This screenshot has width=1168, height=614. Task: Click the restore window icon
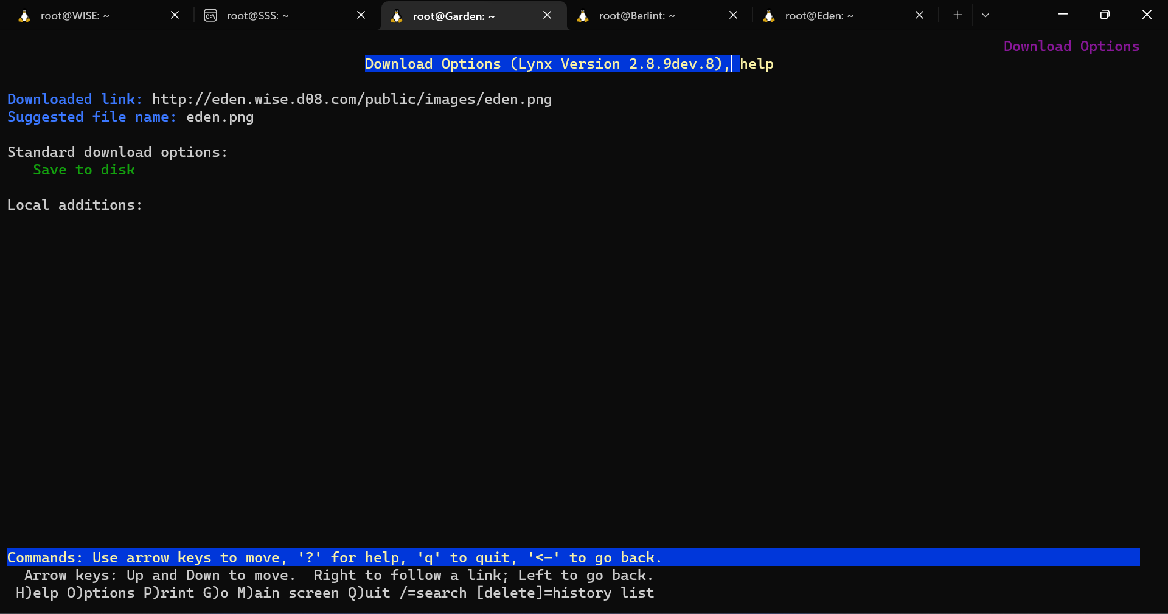click(1105, 15)
